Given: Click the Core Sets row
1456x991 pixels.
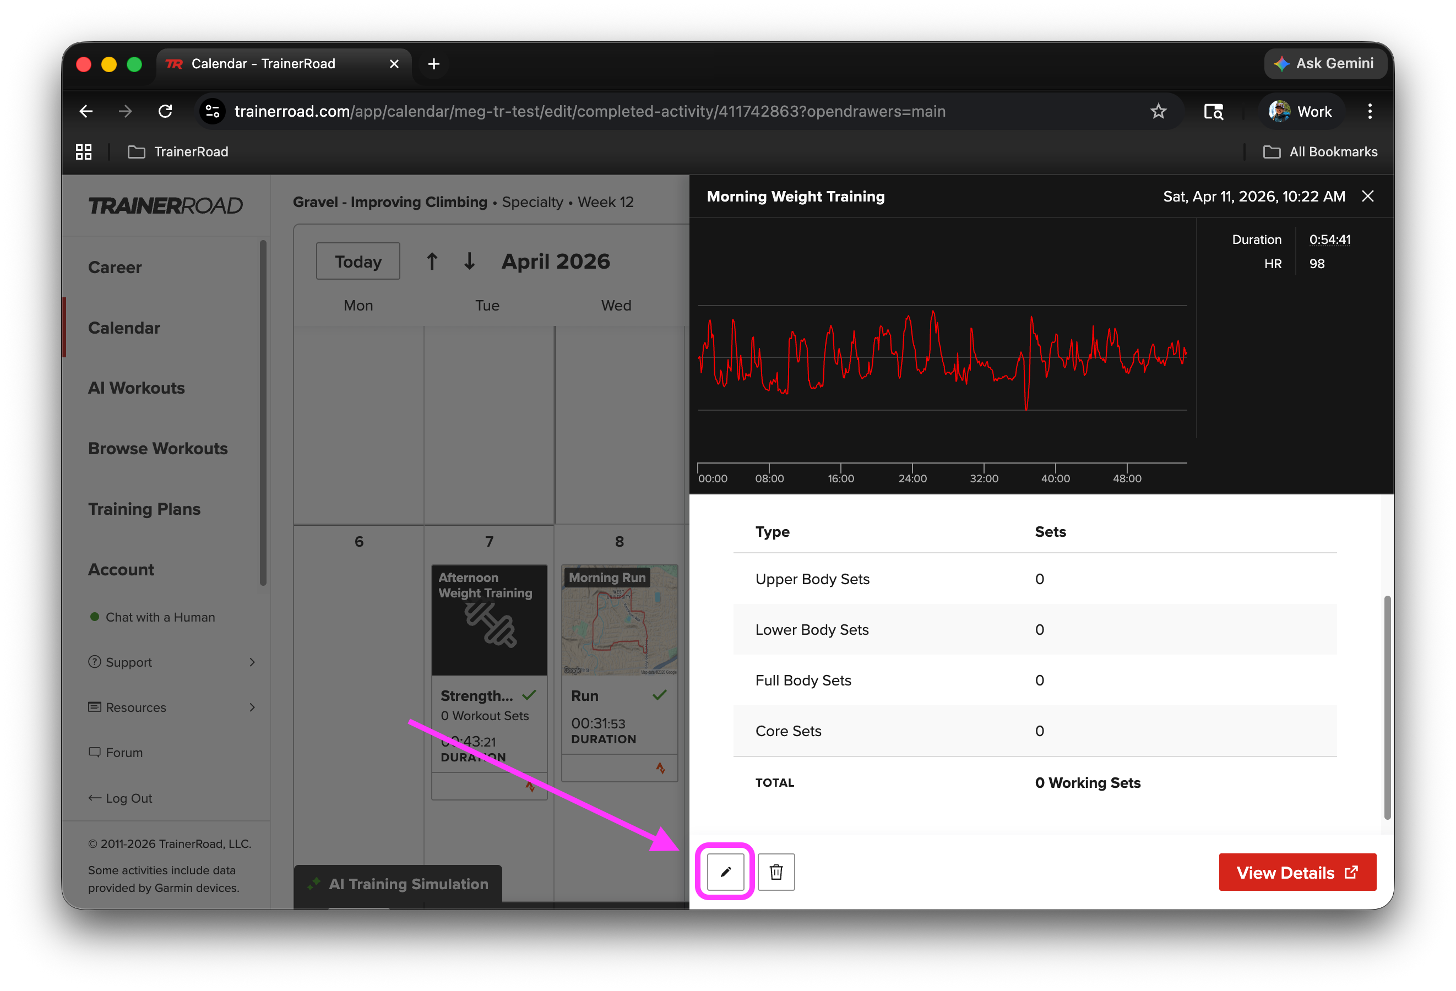Looking at the screenshot, I should tap(1035, 731).
